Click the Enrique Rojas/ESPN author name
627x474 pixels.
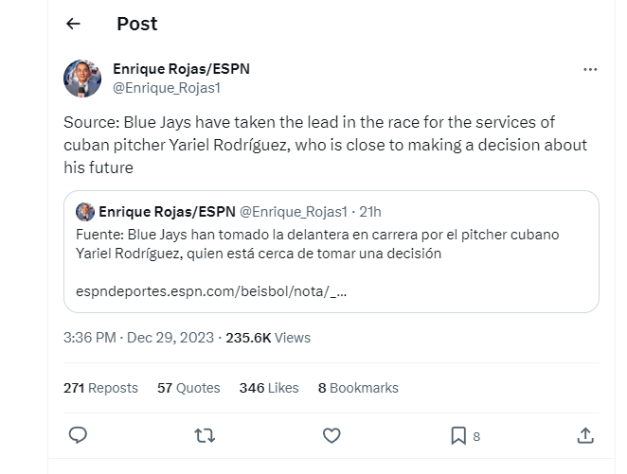(181, 69)
